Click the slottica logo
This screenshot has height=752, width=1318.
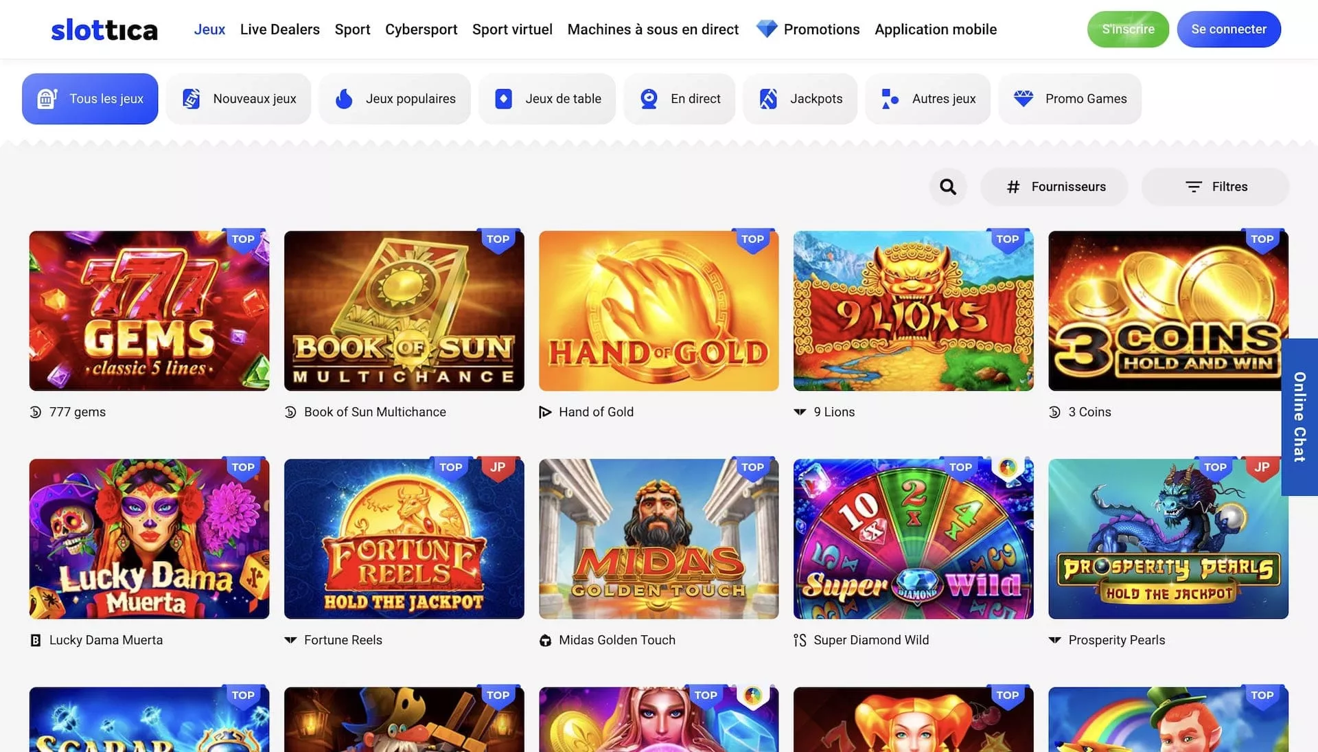point(104,30)
